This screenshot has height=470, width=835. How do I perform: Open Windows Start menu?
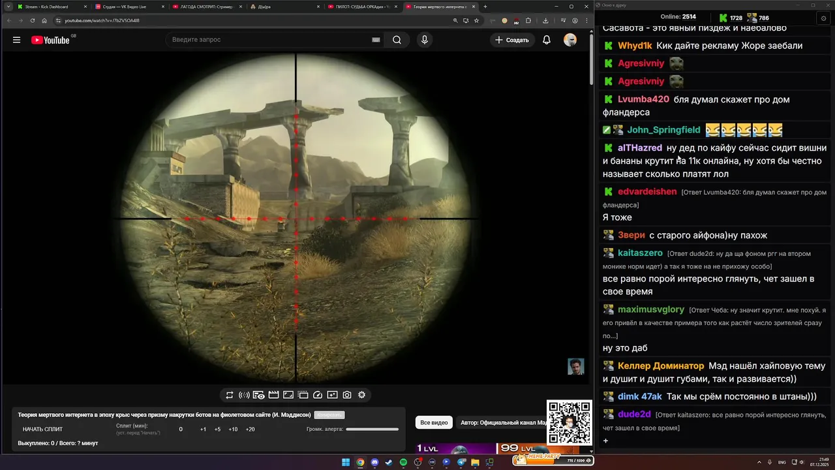coord(346,462)
